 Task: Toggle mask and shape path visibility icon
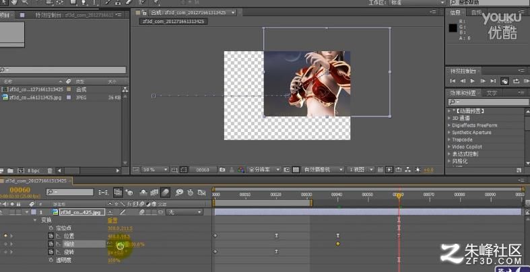[x=183, y=170]
